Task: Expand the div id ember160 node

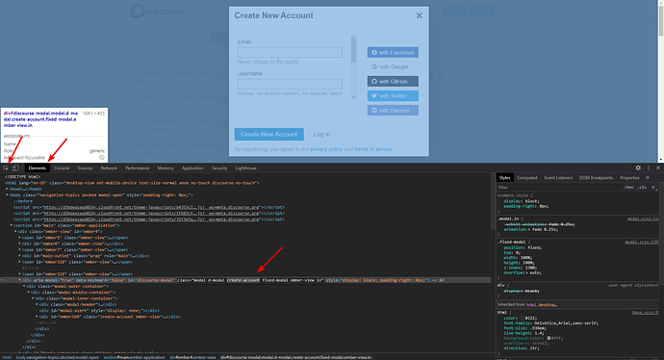Action: point(37,317)
